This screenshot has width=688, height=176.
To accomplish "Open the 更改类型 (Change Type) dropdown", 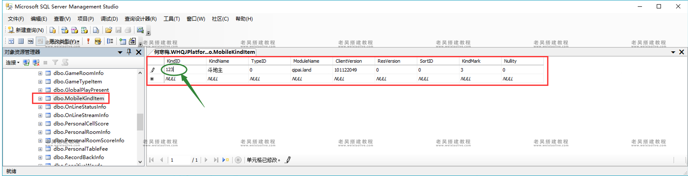I will pos(64,41).
